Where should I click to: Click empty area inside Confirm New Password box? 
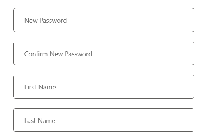(x=143, y=53)
